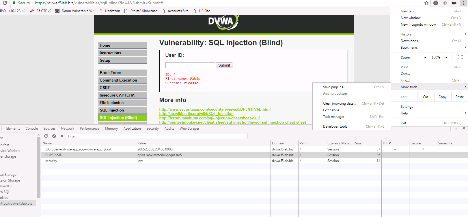Open DevTools customize three-dot menu
Screen dimensions: 468x217
456,129
